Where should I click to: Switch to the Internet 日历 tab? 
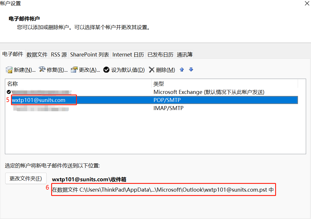(x=128, y=54)
